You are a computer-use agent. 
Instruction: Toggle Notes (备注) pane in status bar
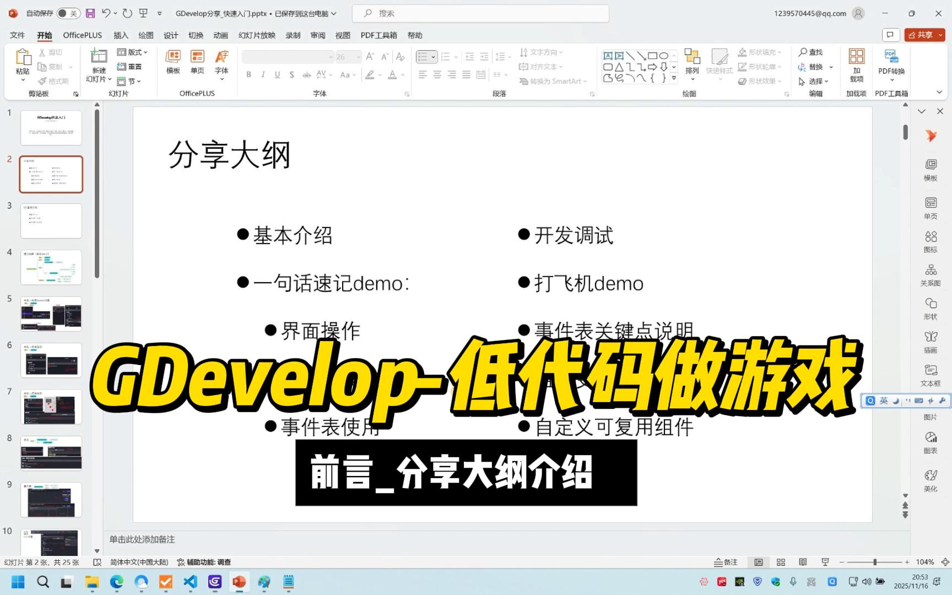coord(726,562)
